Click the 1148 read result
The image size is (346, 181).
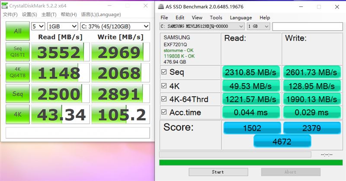pos(60,73)
